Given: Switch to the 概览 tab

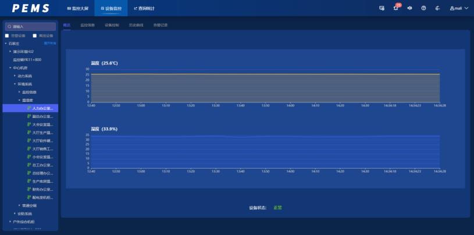Looking at the screenshot, I should (x=66, y=25).
